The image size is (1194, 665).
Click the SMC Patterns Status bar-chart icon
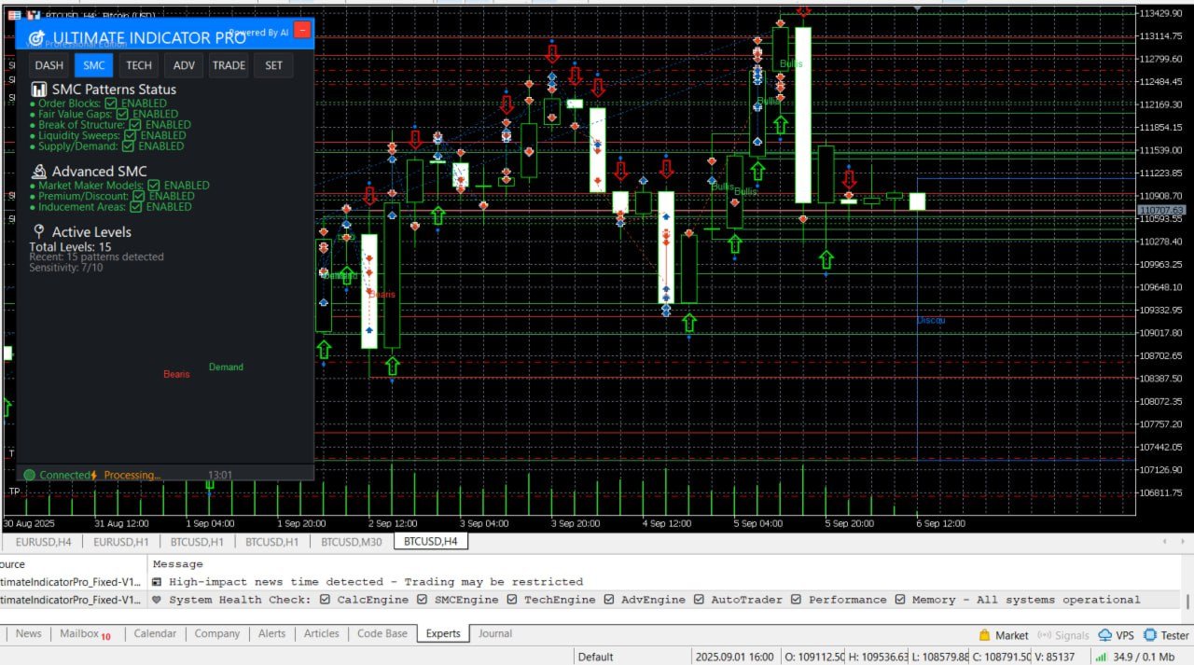[x=39, y=90]
